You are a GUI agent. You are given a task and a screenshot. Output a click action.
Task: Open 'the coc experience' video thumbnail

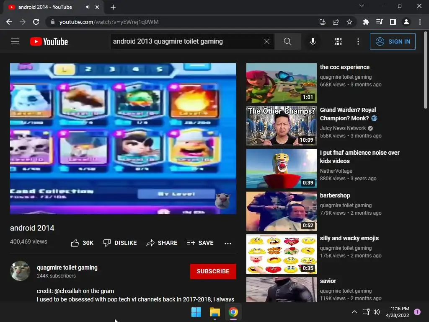click(x=281, y=83)
